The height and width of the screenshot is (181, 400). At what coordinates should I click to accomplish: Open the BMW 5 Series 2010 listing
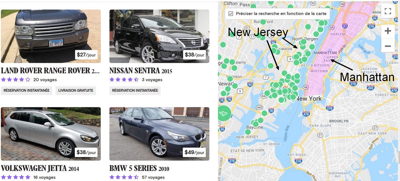[x=139, y=169]
